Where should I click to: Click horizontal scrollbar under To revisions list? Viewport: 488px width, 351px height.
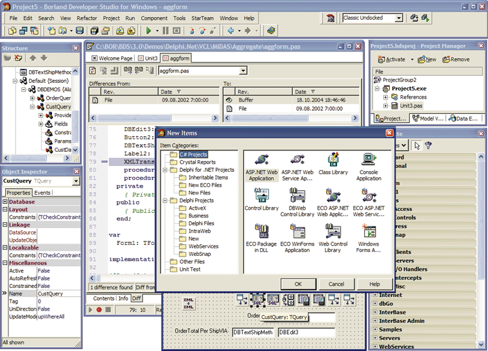point(291,118)
